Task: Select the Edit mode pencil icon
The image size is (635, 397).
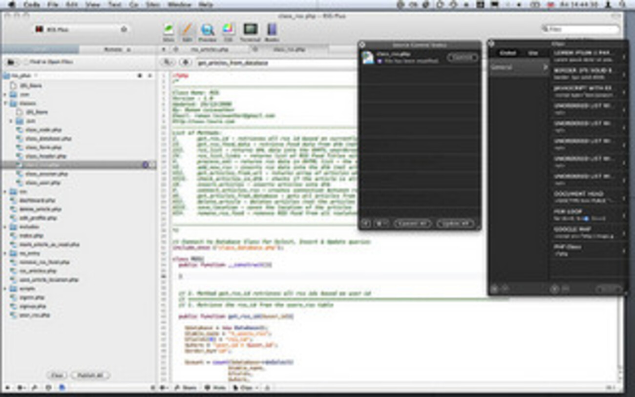Action: 187,31
